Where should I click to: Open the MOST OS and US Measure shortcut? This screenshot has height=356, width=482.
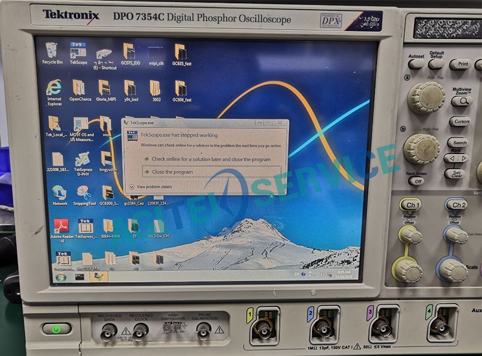pyautogui.click(x=81, y=129)
